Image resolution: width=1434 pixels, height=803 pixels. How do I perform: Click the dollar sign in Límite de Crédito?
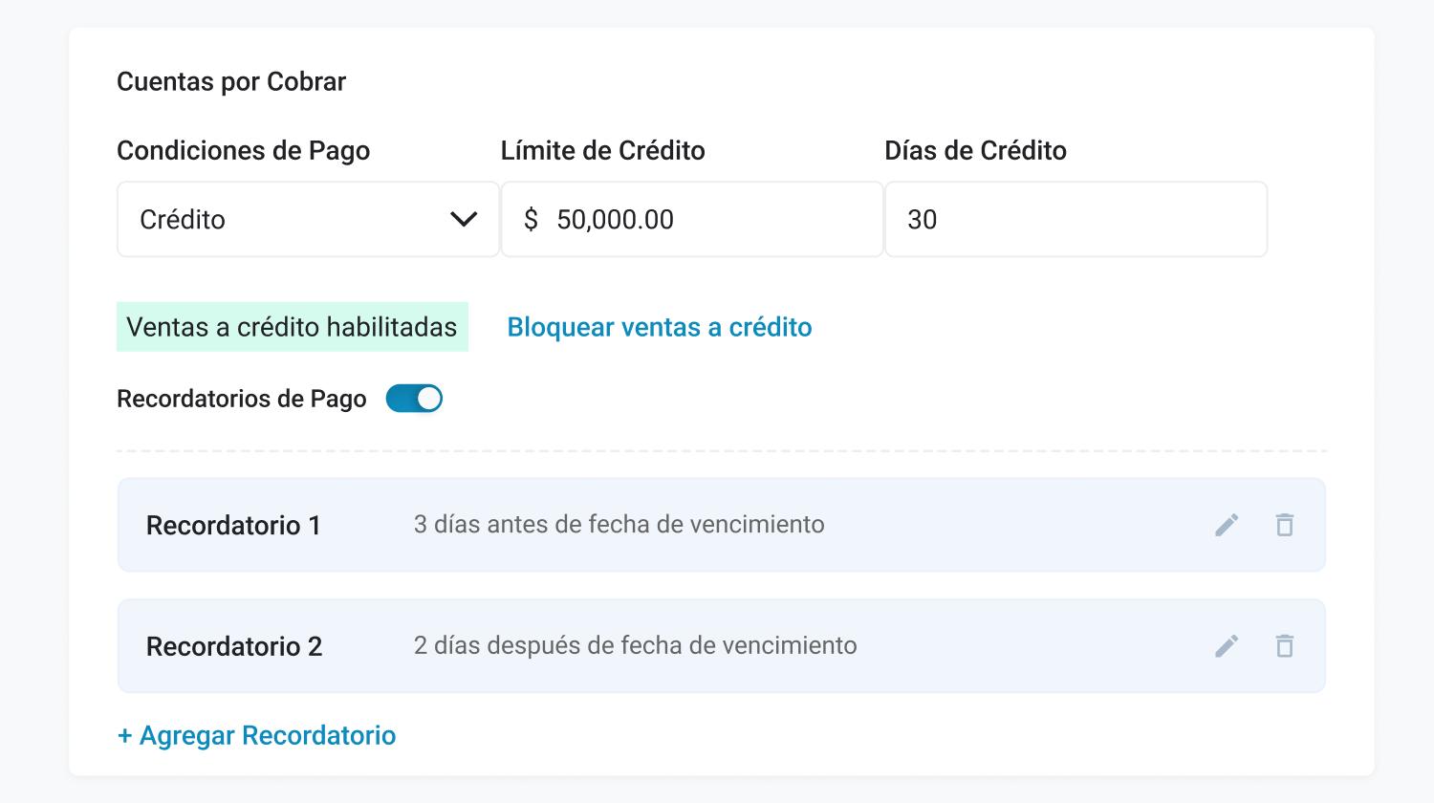point(531,220)
